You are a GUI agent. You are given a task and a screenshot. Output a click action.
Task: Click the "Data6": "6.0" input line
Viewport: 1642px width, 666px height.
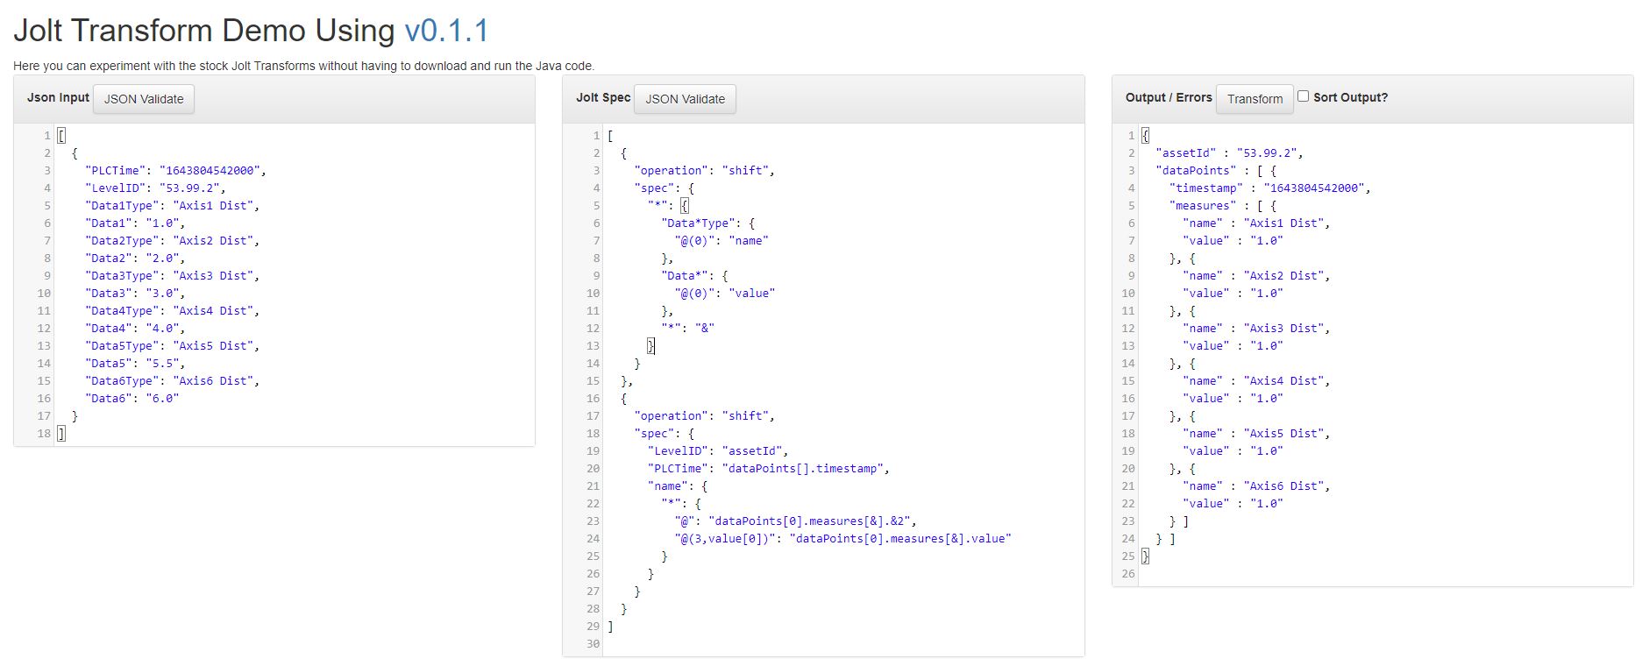click(132, 399)
